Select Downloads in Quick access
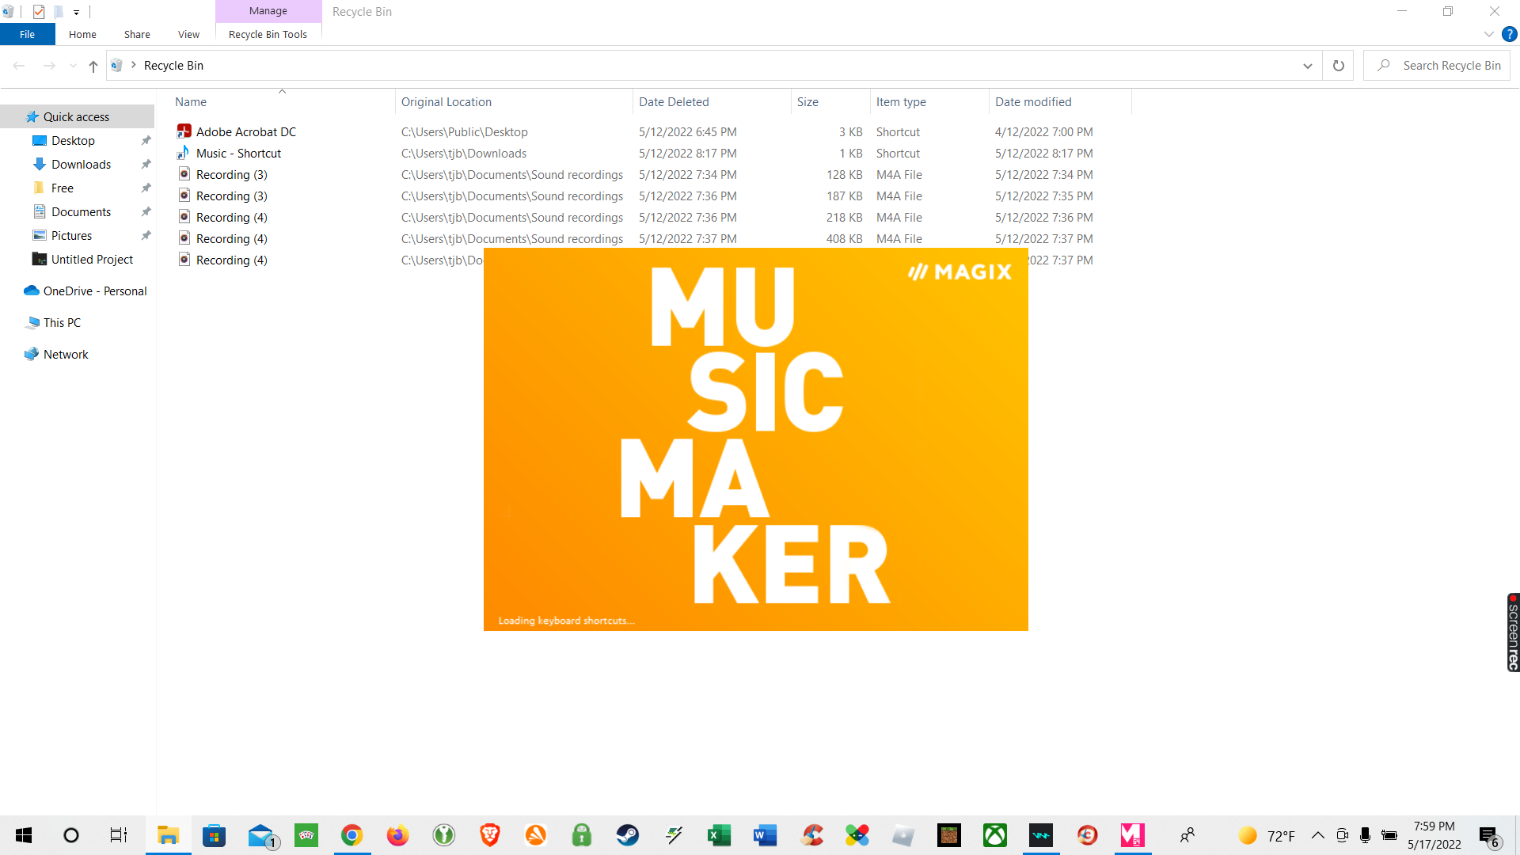The width and height of the screenshot is (1520, 855). tap(81, 164)
